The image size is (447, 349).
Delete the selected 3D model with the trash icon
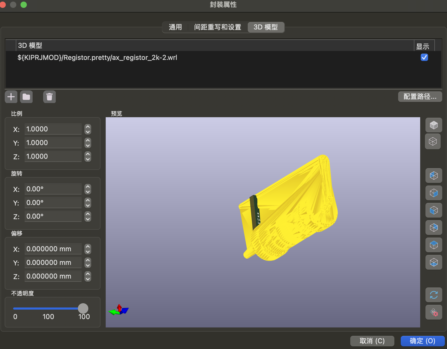coord(49,97)
